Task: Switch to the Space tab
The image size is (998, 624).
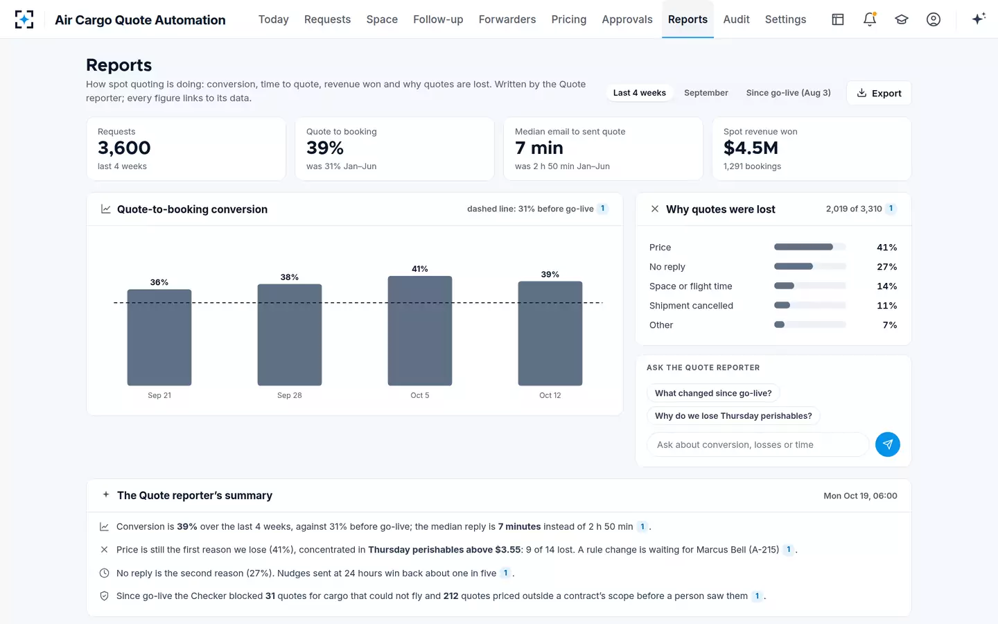Action: (x=382, y=19)
